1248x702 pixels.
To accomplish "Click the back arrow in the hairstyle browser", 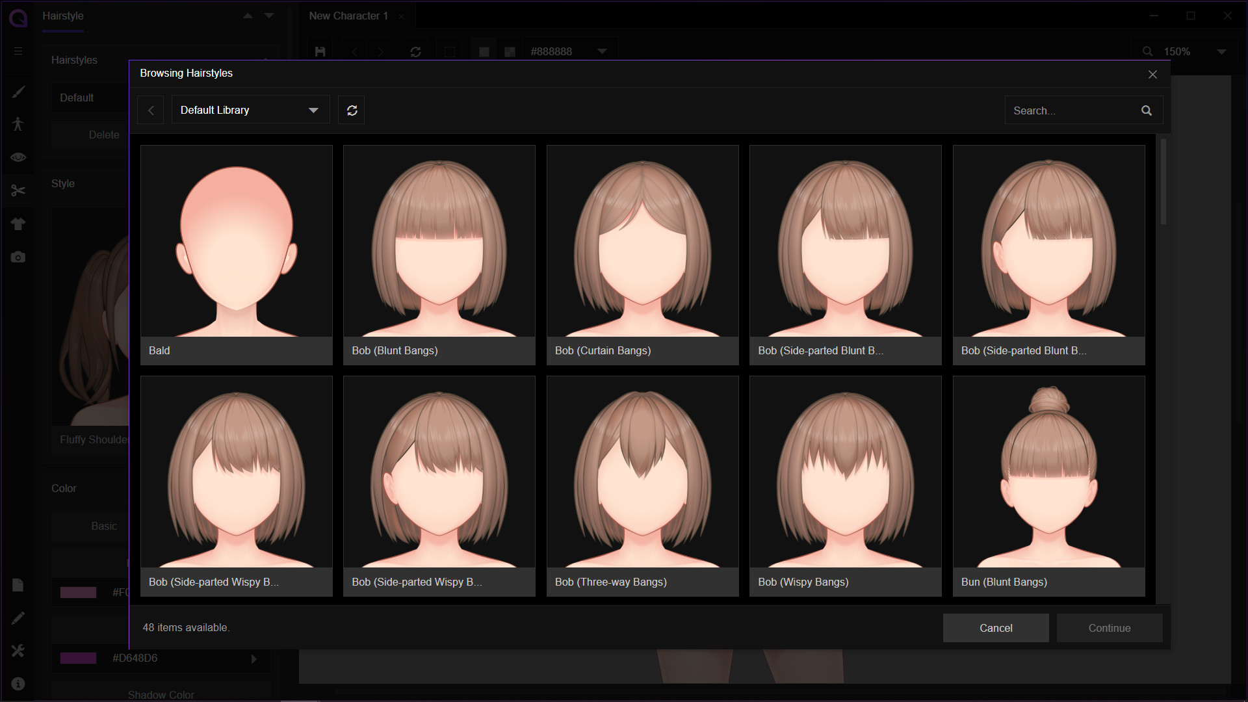I will [151, 110].
